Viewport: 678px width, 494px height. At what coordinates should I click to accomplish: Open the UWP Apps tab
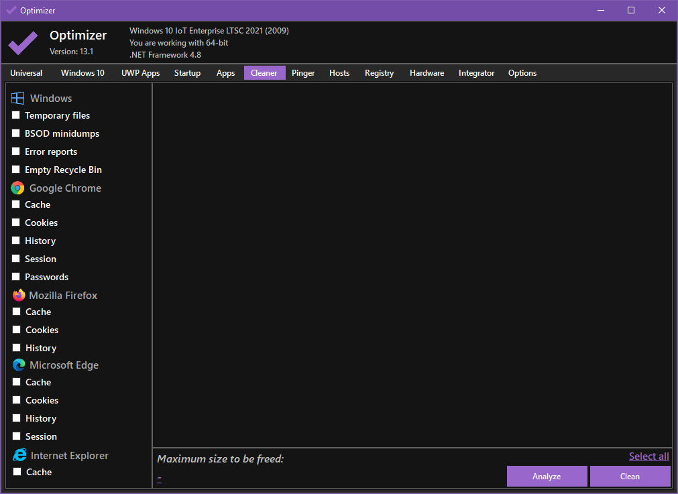(140, 73)
